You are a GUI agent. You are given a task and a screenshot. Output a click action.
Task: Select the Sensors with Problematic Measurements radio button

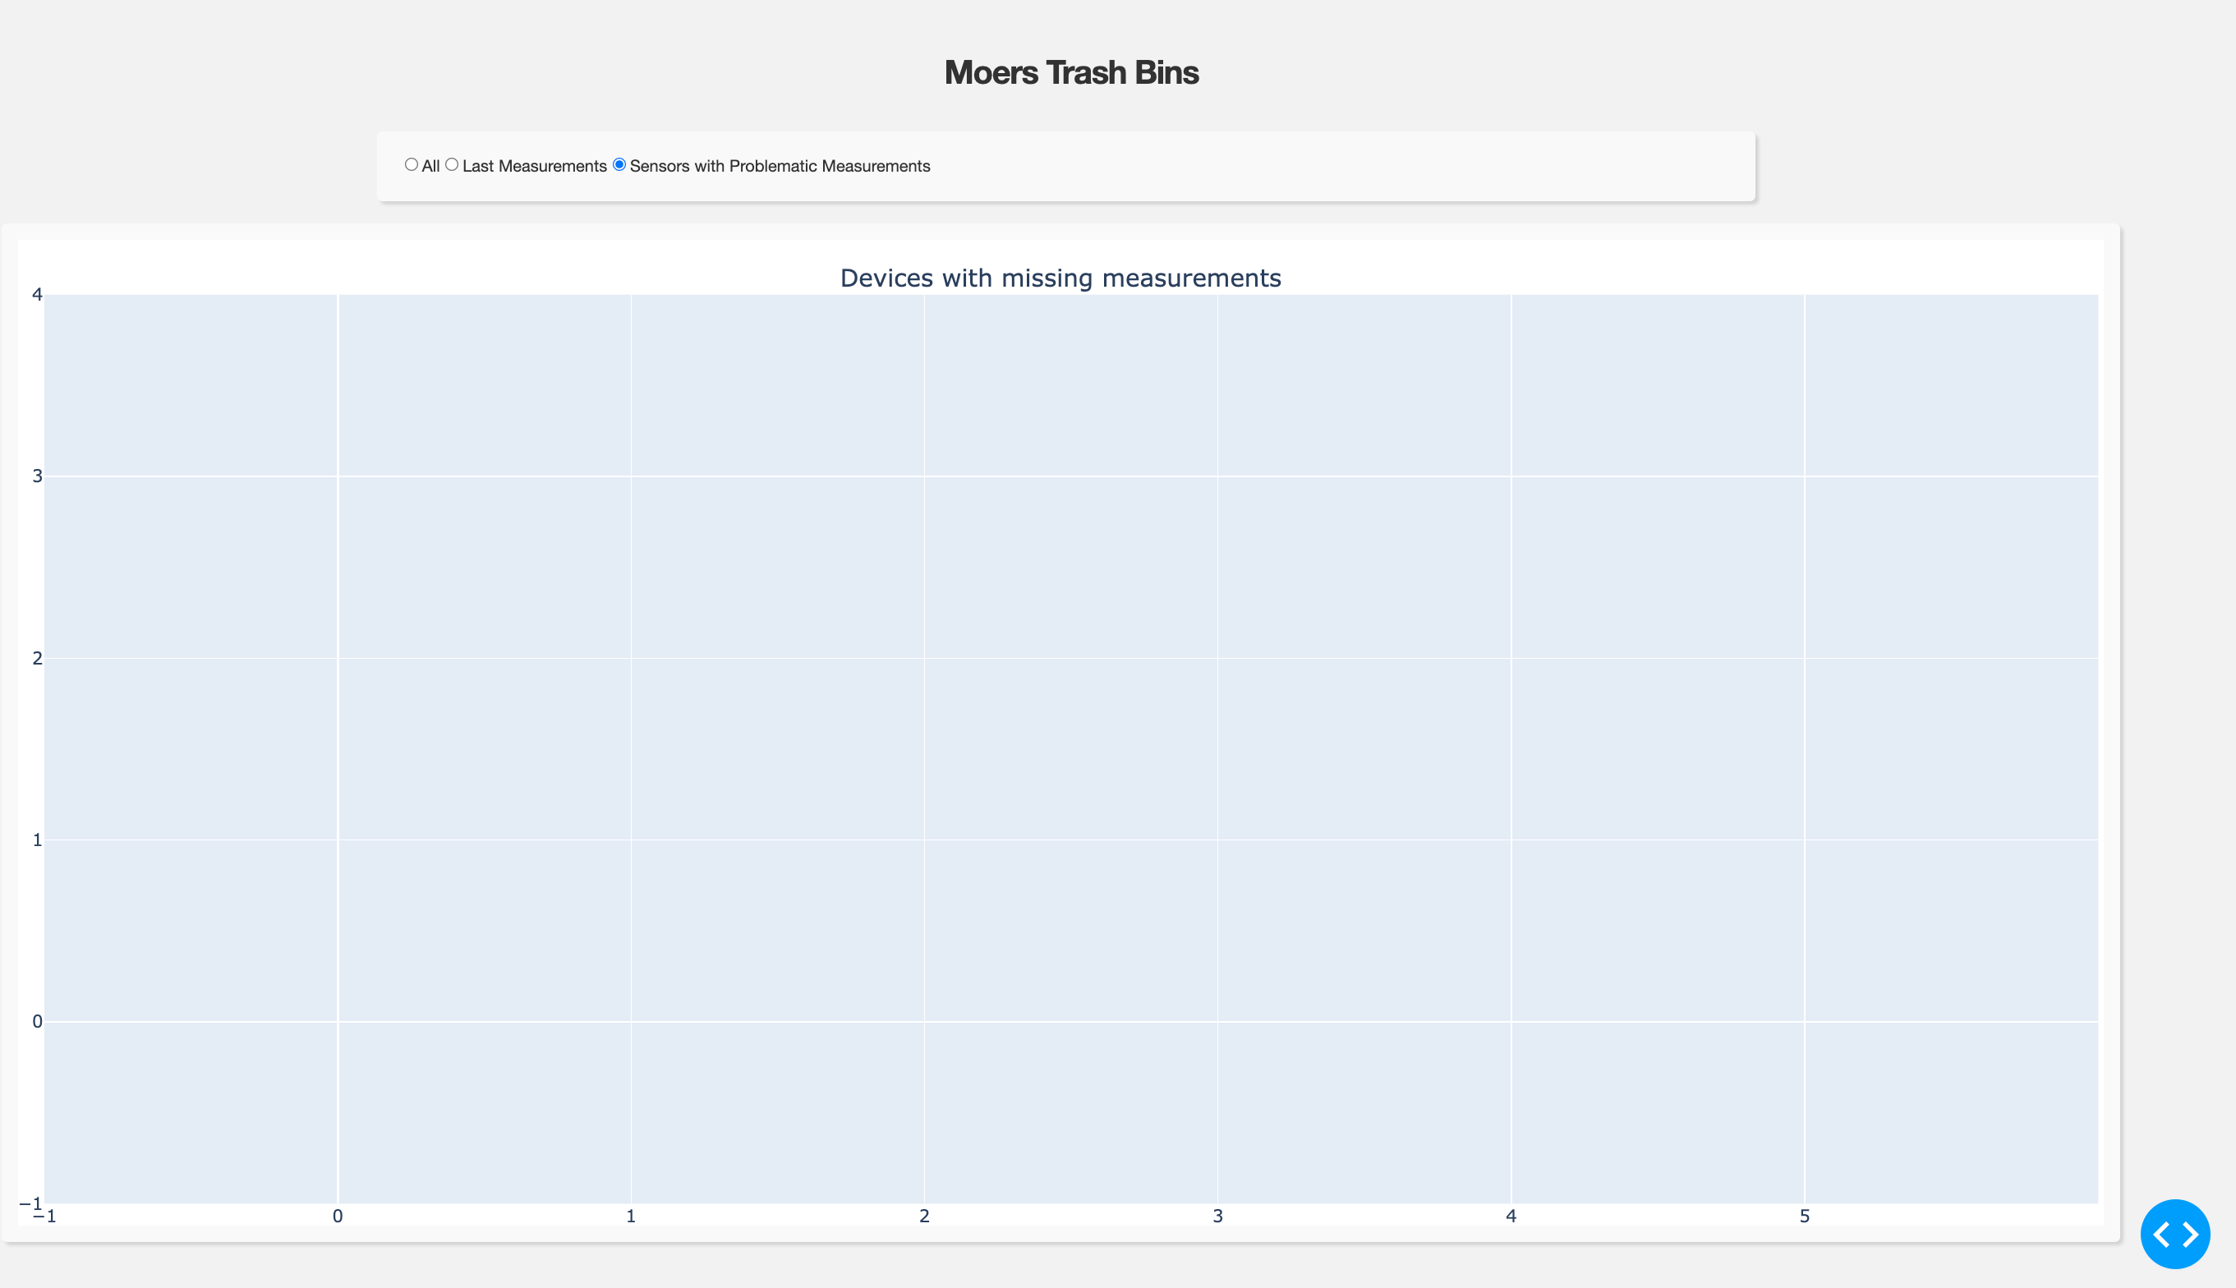coord(619,164)
